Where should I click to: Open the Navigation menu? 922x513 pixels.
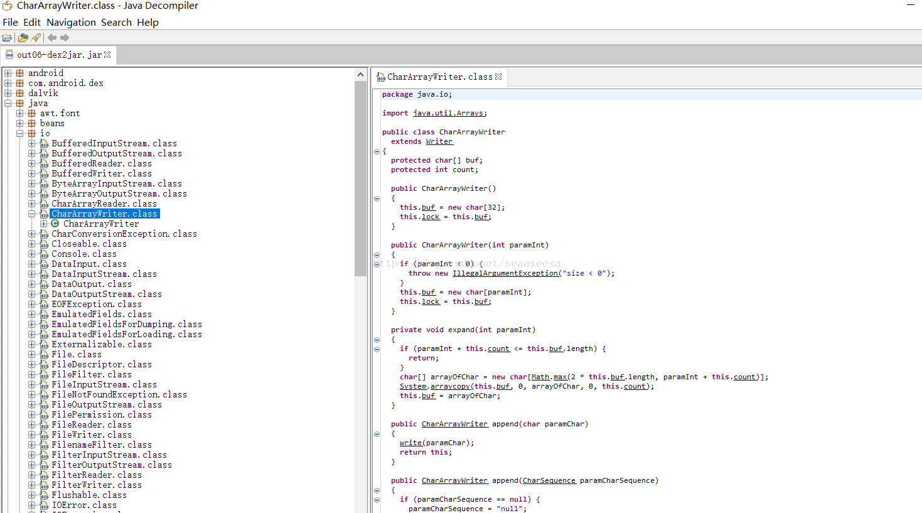point(71,22)
